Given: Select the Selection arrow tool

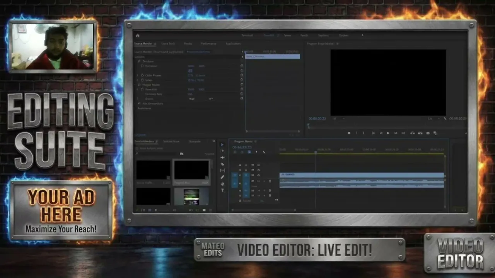Looking at the screenshot, I should (222, 144).
